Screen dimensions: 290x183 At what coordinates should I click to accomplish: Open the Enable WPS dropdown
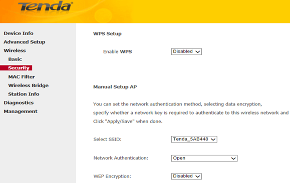tap(186, 51)
